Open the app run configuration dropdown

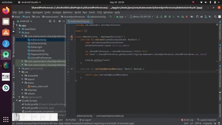121,17
